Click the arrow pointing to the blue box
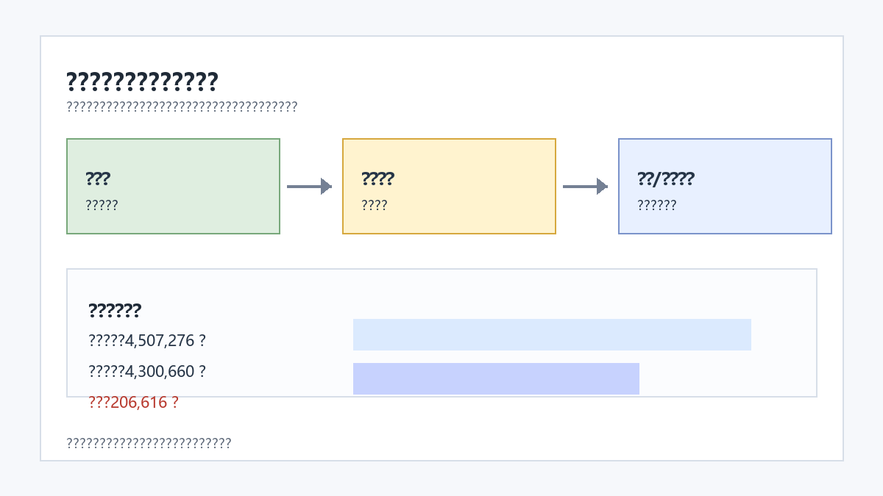Screen dimensions: 883x496 (x=585, y=187)
